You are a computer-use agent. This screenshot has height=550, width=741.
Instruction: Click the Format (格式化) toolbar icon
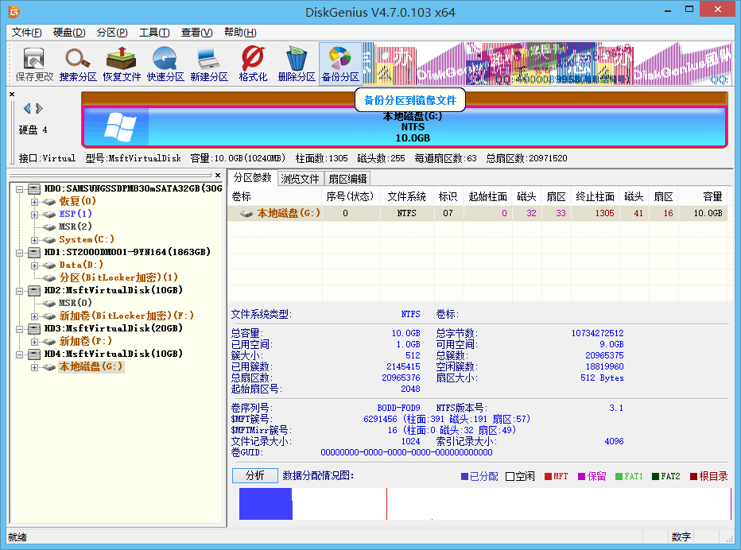[253, 64]
